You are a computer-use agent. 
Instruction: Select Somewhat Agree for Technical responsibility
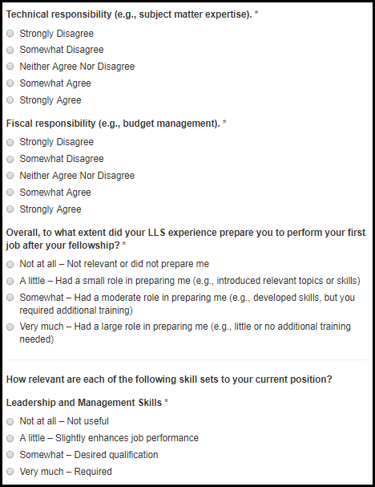(10, 83)
